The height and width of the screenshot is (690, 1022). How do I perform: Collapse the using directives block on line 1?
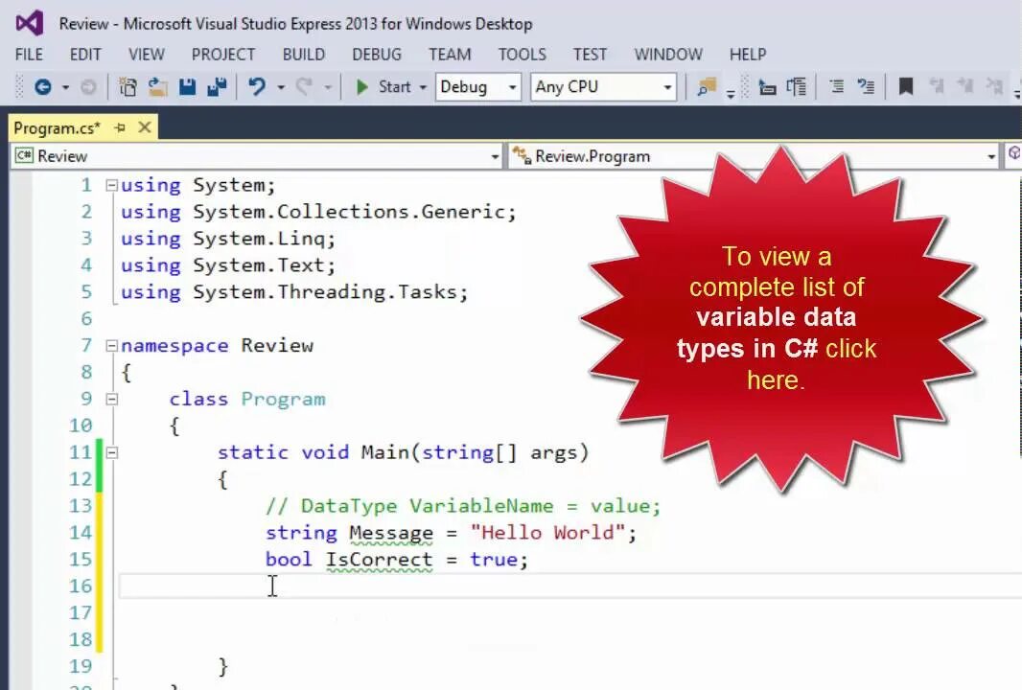(111, 186)
